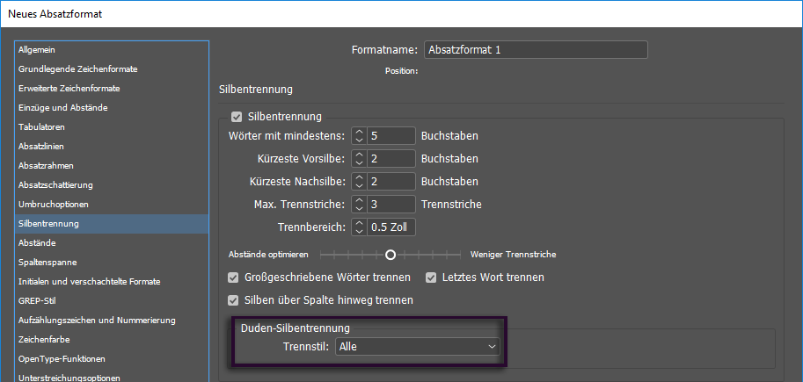Viewport: 803px width, 382px height.
Task: Click the Kürzeste Vorsilbe stepper arrows
Action: pos(359,159)
